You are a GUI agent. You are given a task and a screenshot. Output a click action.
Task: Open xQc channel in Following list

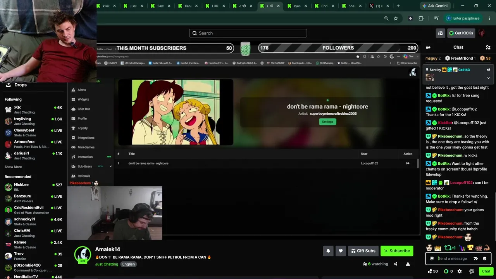pos(33,110)
